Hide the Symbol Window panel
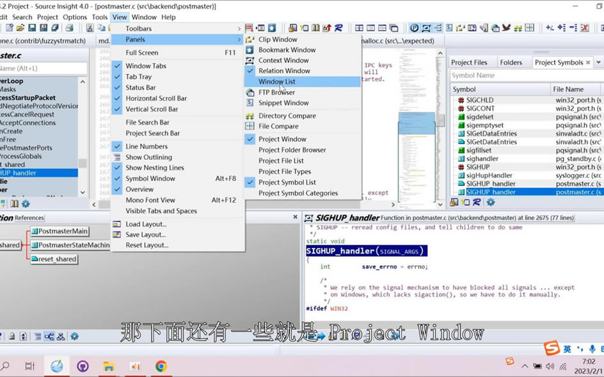This screenshot has width=604, height=377. (178, 178)
